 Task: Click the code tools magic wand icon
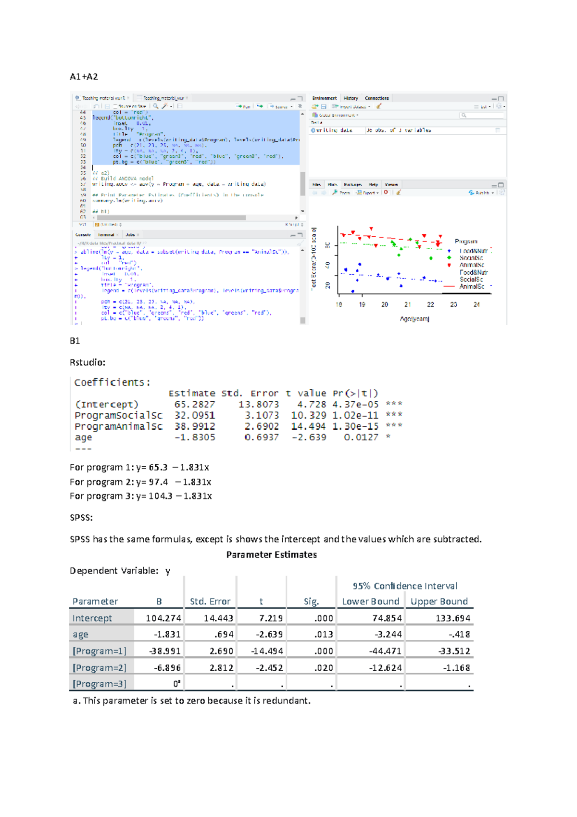pyautogui.click(x=164, y=106)
